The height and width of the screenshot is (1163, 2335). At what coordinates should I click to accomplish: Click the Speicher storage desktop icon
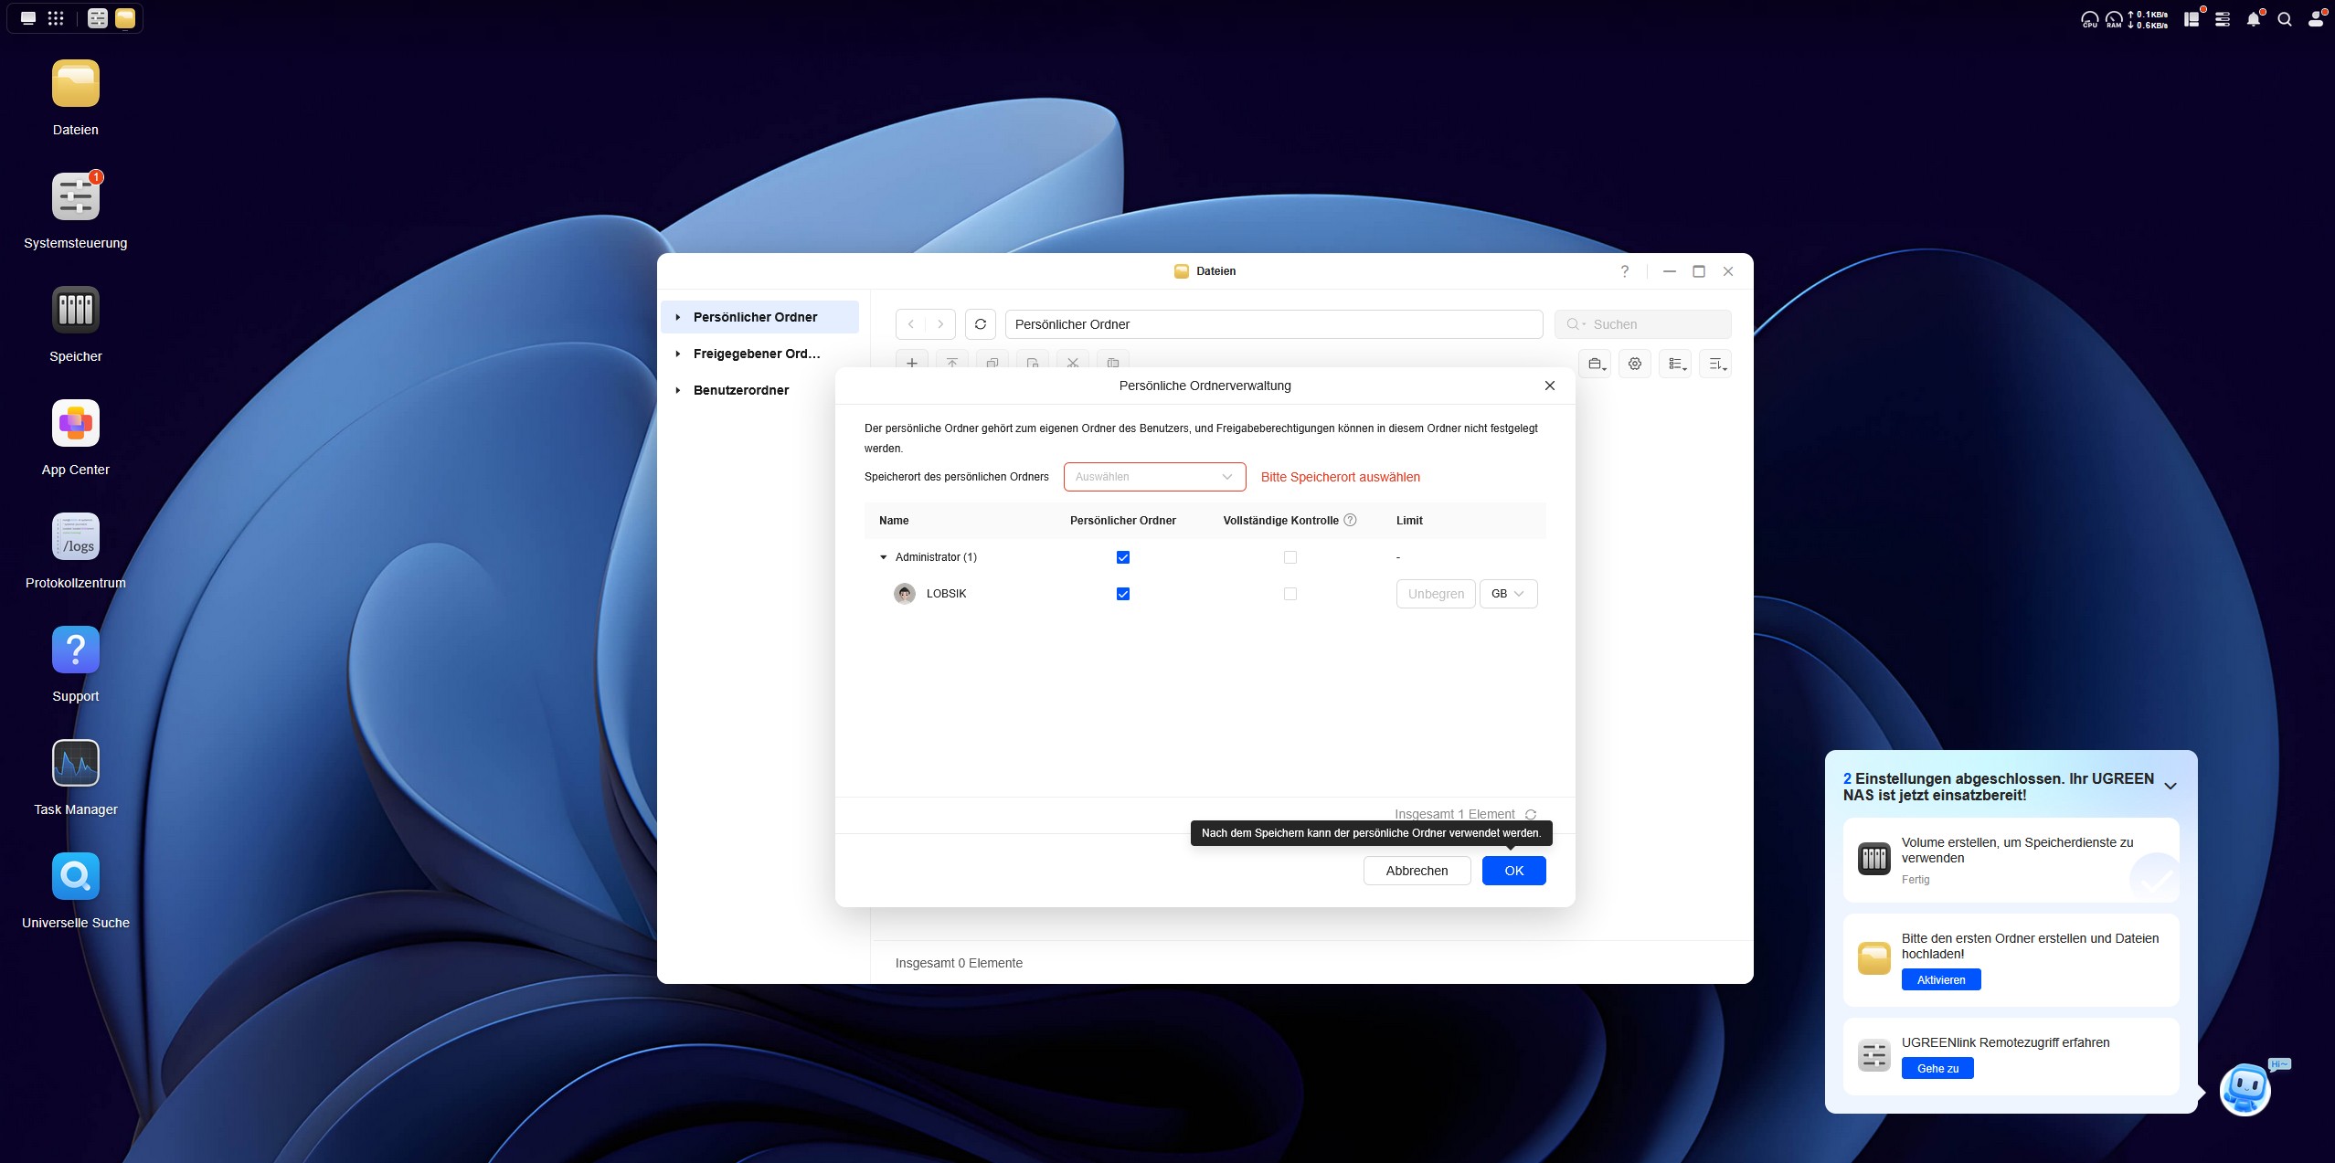click(75, 311)
